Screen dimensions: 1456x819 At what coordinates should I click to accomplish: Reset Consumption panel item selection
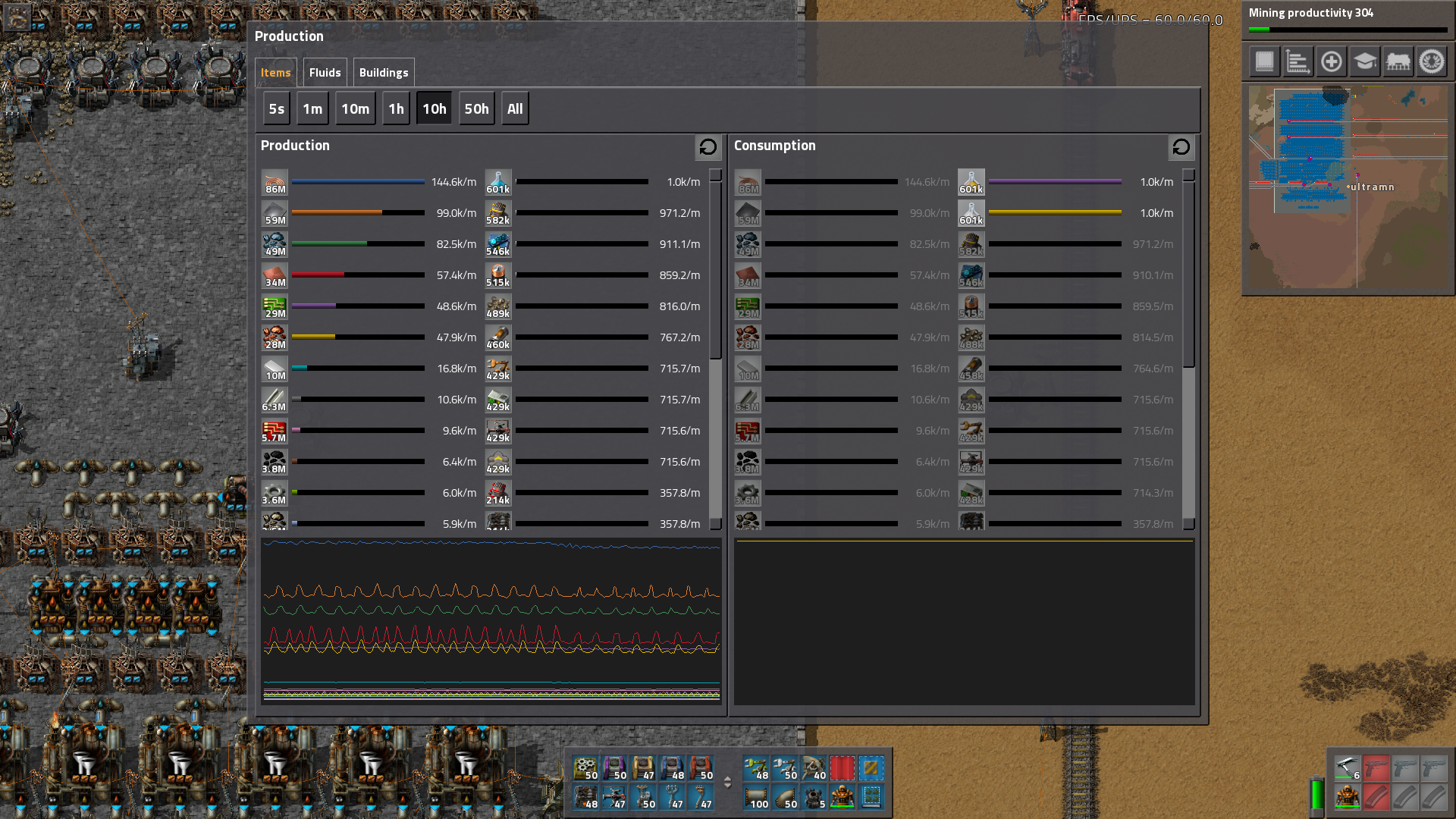click(x=1181, y=147)
